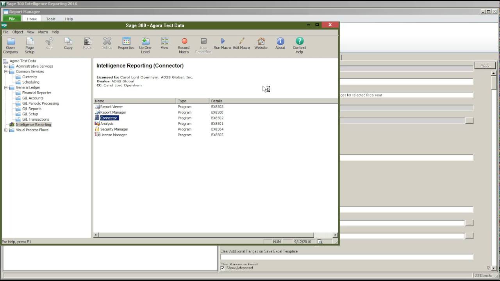This screenshot has height=281, width=500.
Task: Select License Manager program icon
Action: point(97,135)
